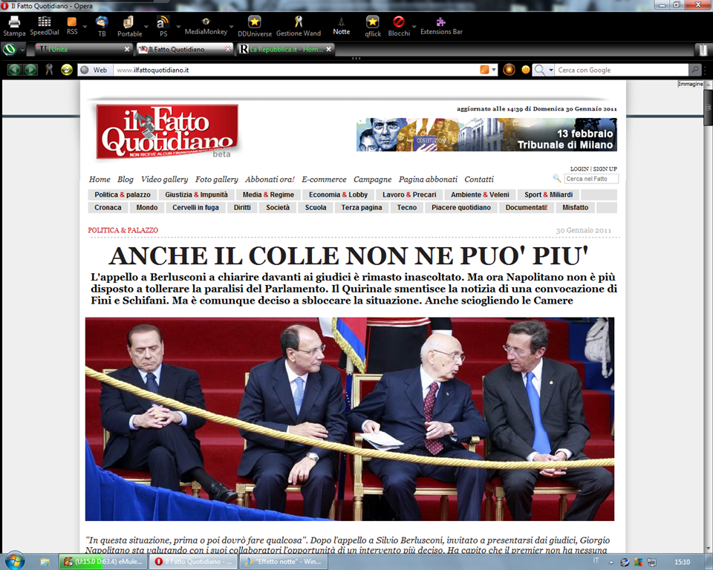
Task: Click the search magnifier submit button
Action: click(x=694, y=70)
